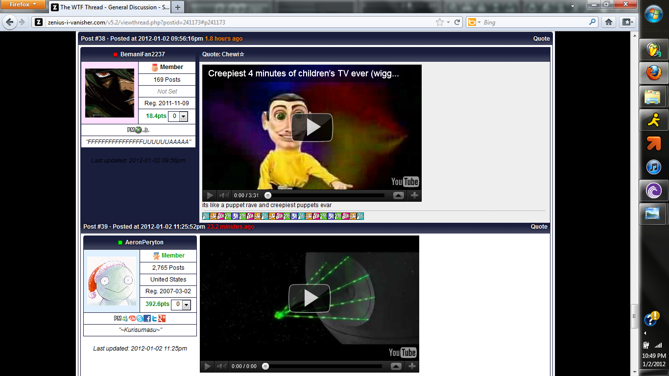Send a PM to BemaniFan2237

(x=131, y=130)
